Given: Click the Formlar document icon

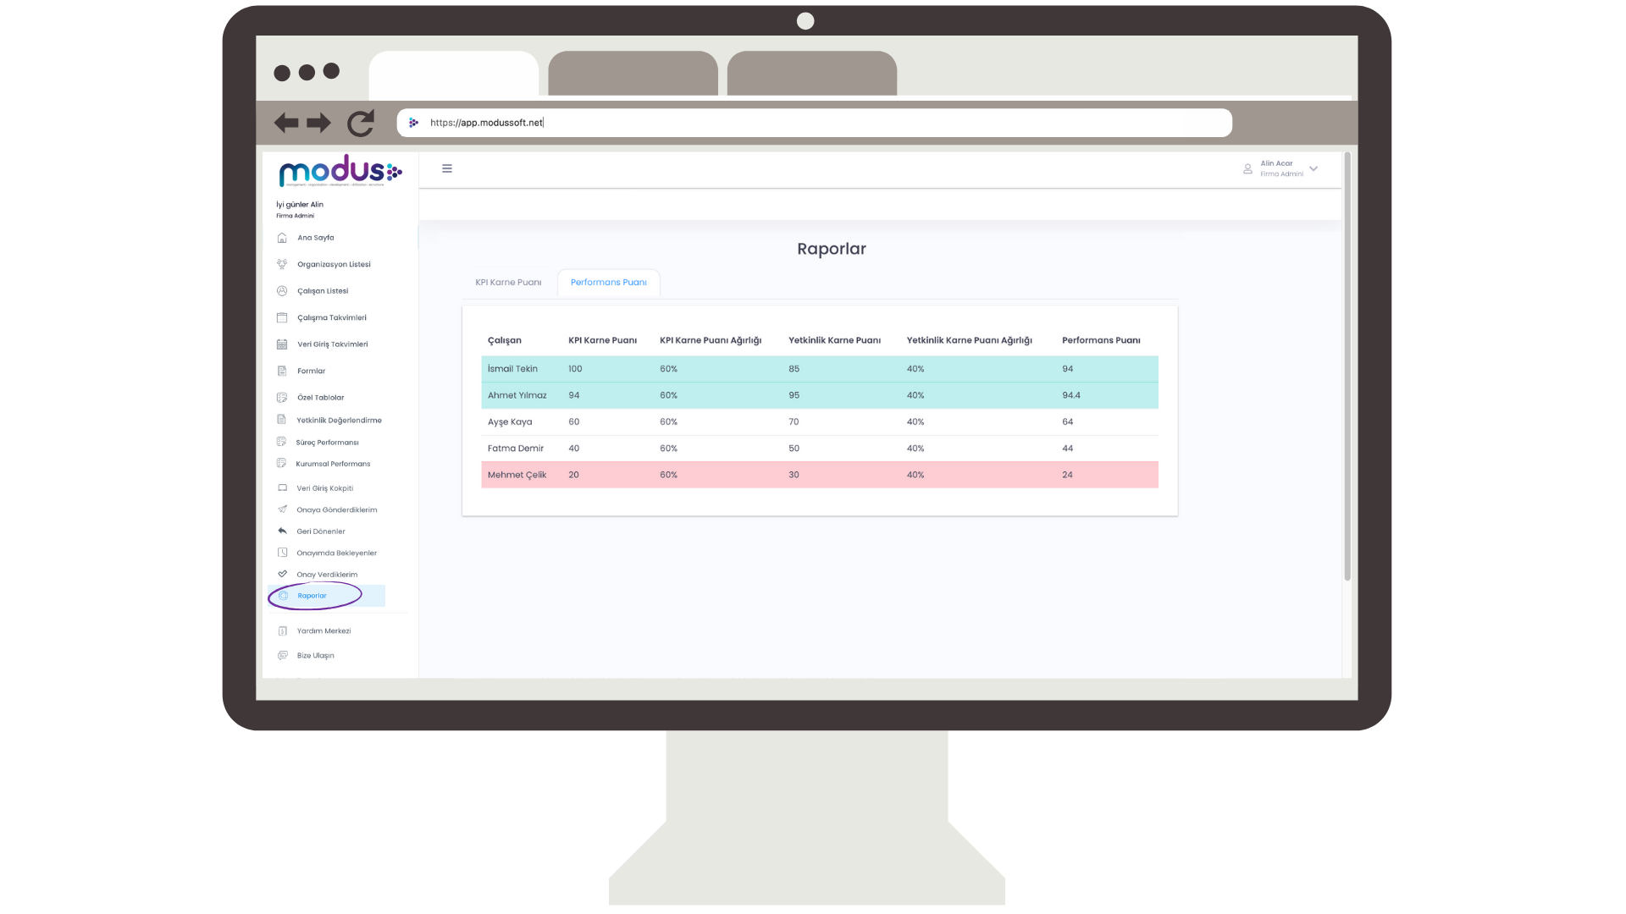Looking at the screenshot, I should pos(282,371).
